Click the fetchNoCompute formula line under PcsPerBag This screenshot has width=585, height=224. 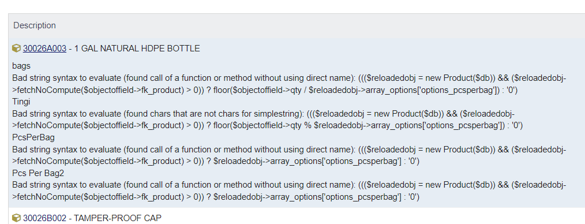coord(216,161)
